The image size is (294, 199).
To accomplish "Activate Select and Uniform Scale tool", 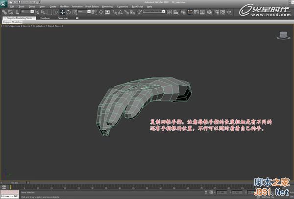I will pyautogui.click(x=74, y=12).
